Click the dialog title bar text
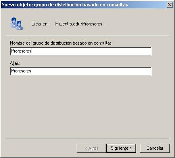Image resolution: width=175 pixels, height=158 pixels. click(x=65, y=5)
